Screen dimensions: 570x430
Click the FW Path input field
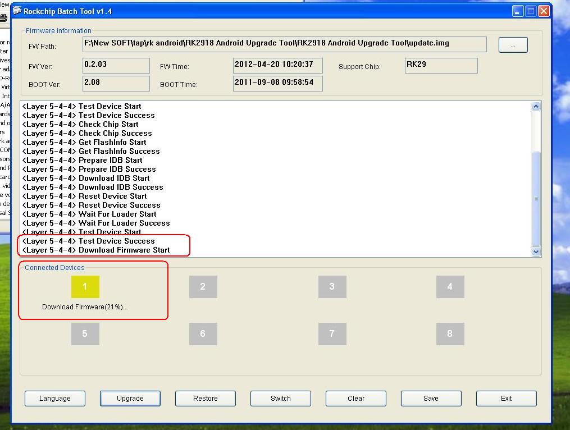pos(284,44)
